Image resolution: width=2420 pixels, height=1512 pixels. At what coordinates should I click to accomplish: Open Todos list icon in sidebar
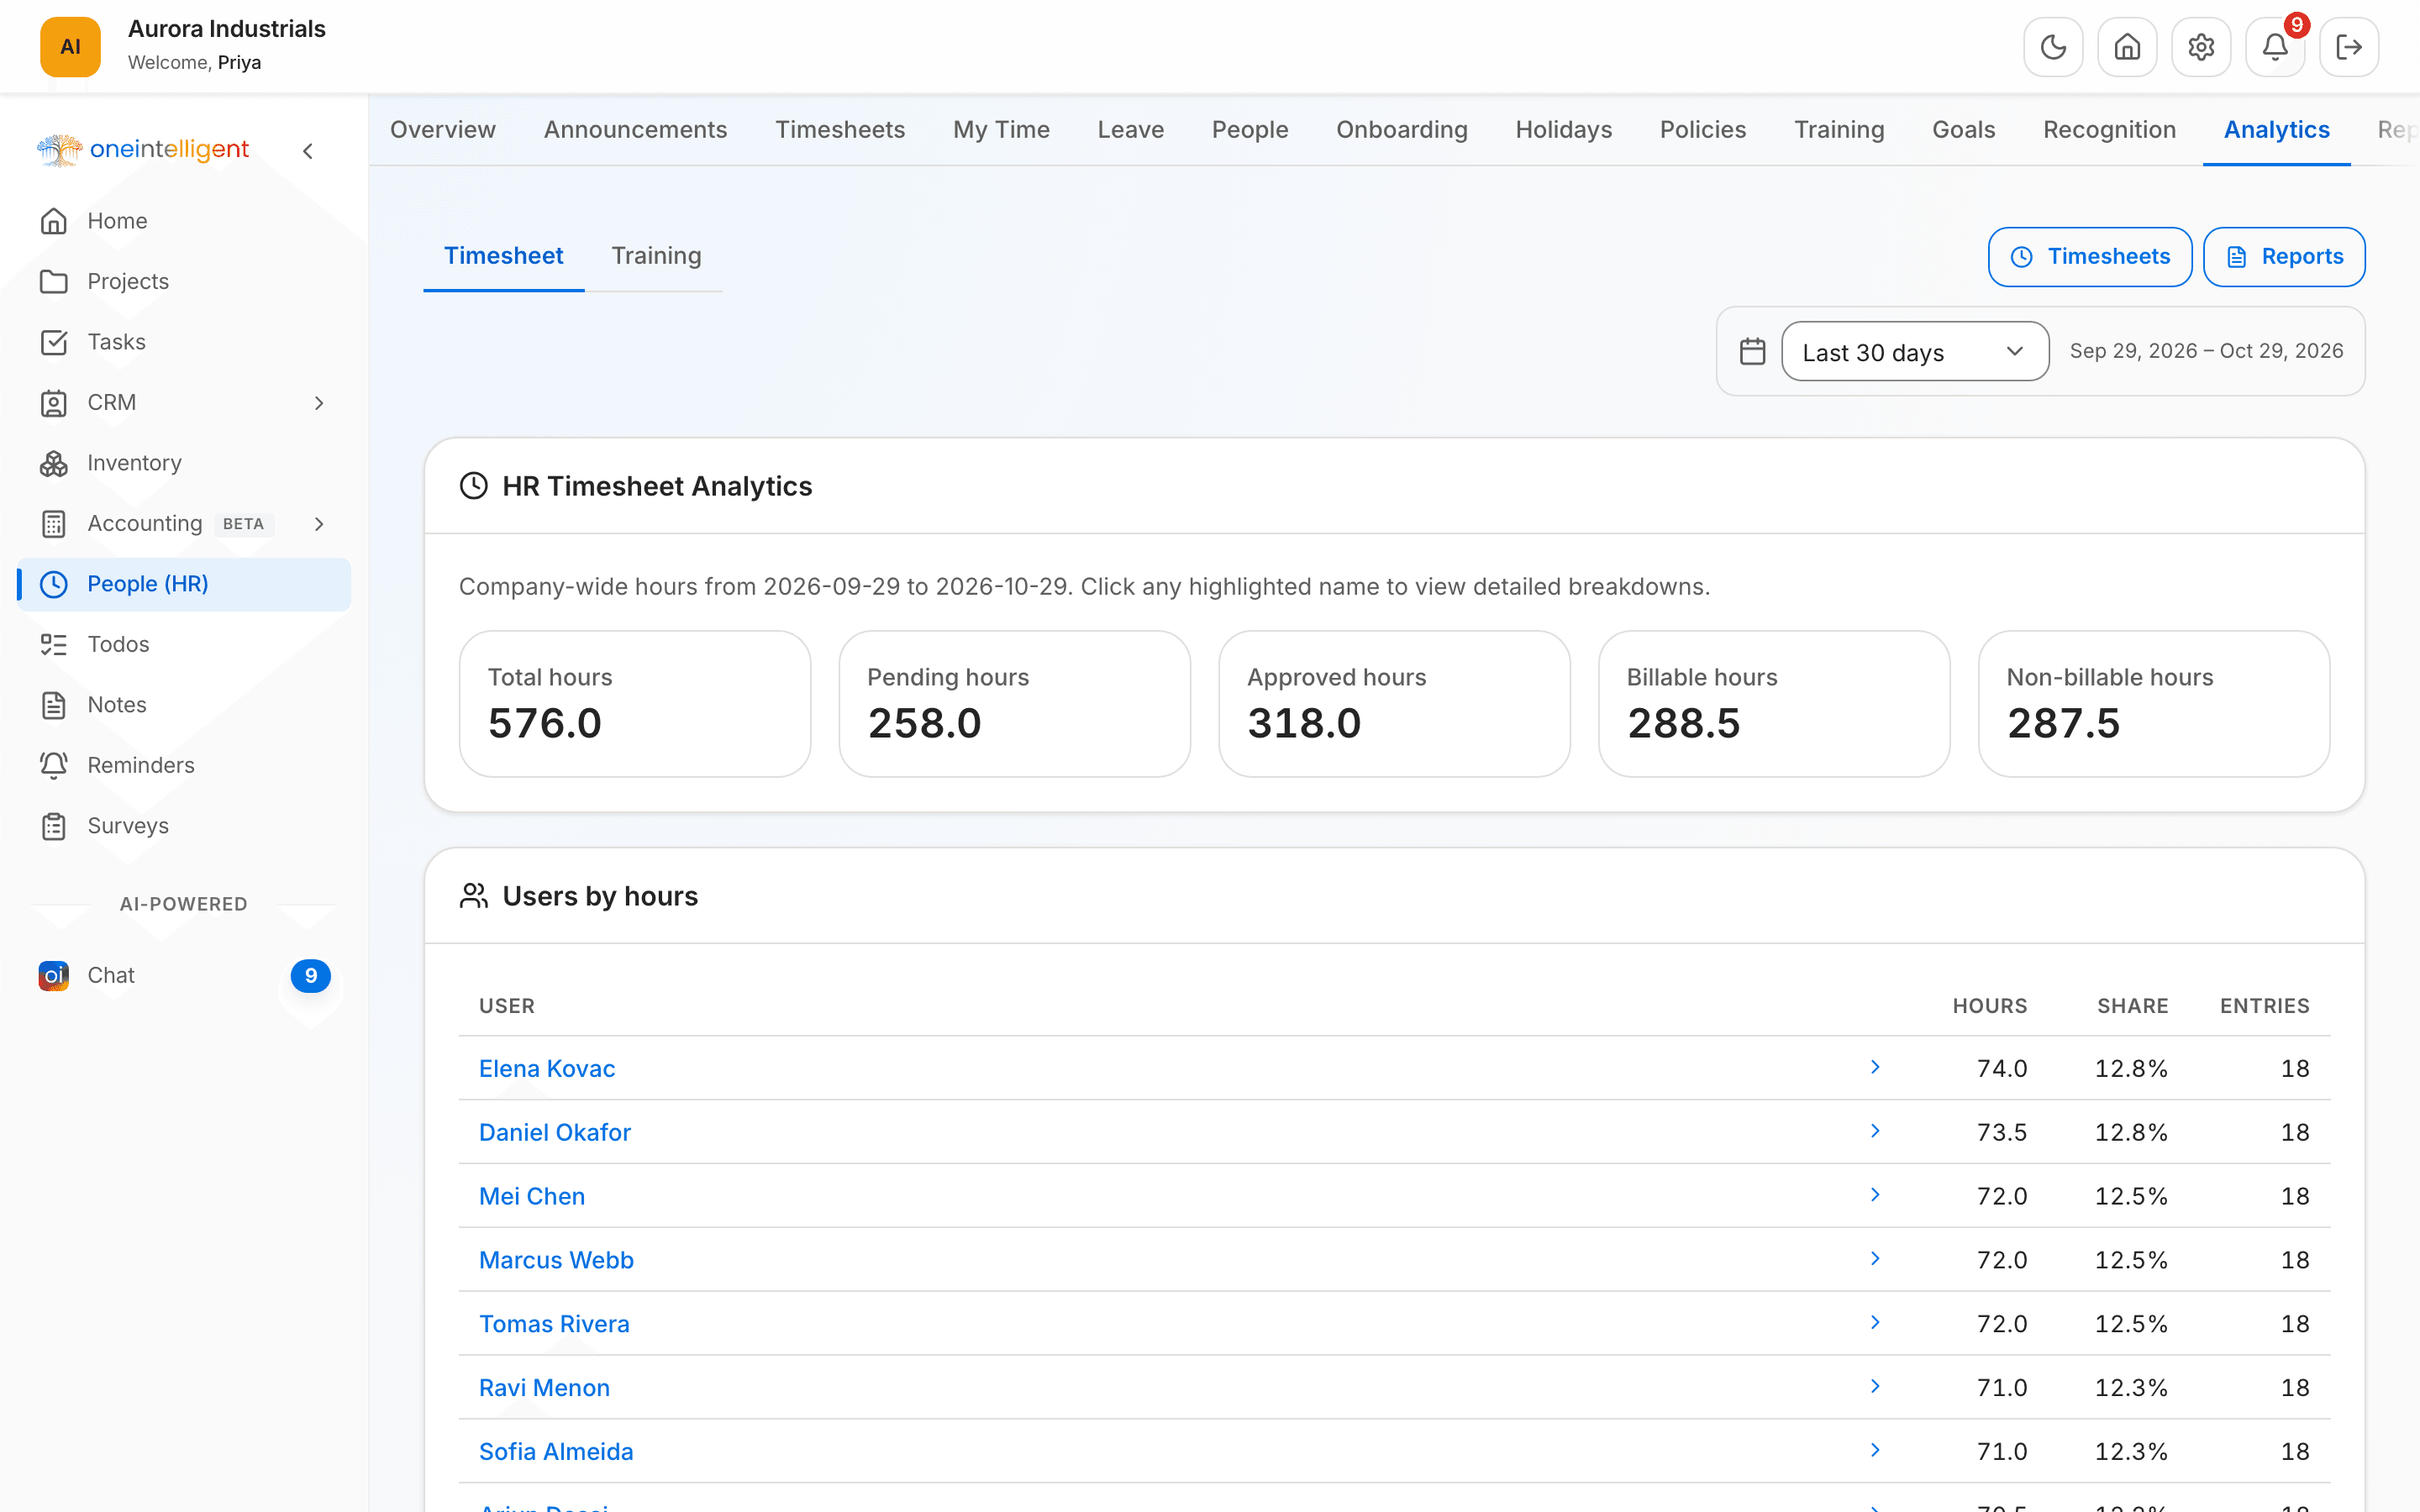coord(54,644)
